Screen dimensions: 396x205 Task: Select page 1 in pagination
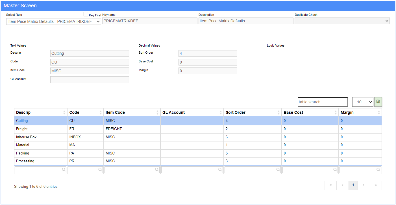pyautogui.click(x=353, y=185)
